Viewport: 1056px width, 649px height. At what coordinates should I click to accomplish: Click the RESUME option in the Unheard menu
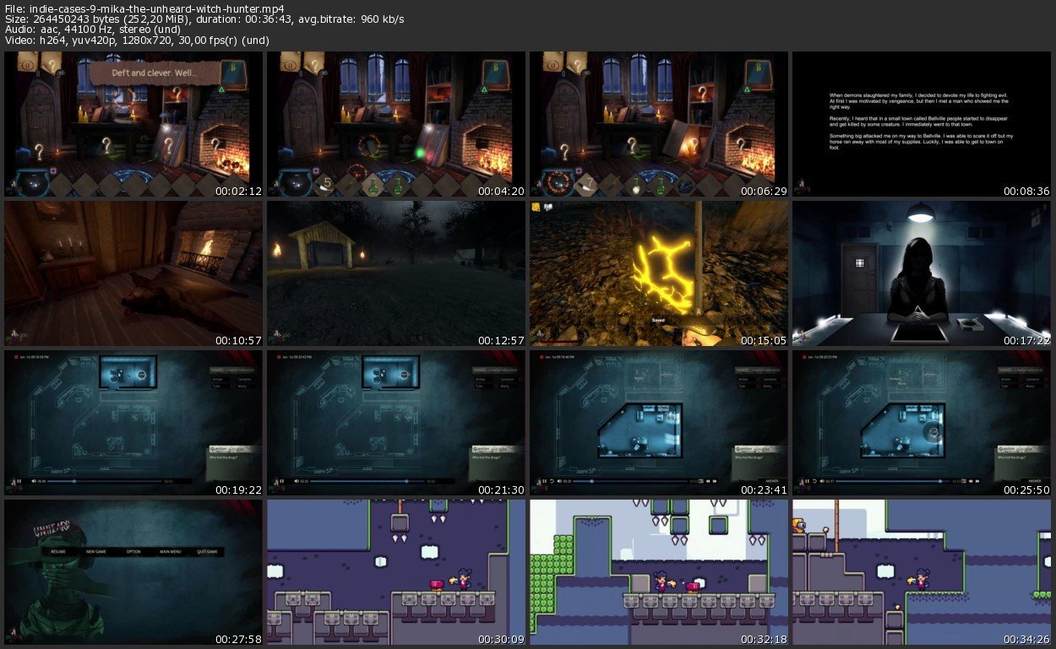click(x=58, y=551)
